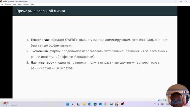The width and height of the screenshot is (190, 107).
Task: Open the weather widget showing 12°C
Action: [9, 104]
